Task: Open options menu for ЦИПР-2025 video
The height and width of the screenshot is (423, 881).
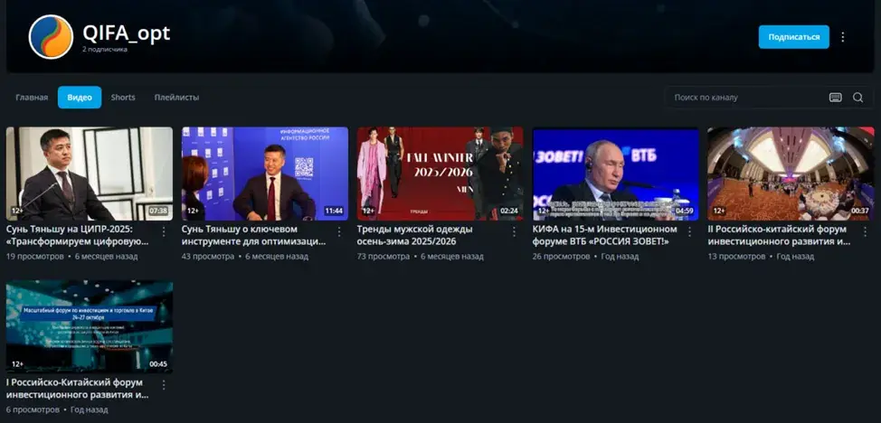Action: click(164, 231)
